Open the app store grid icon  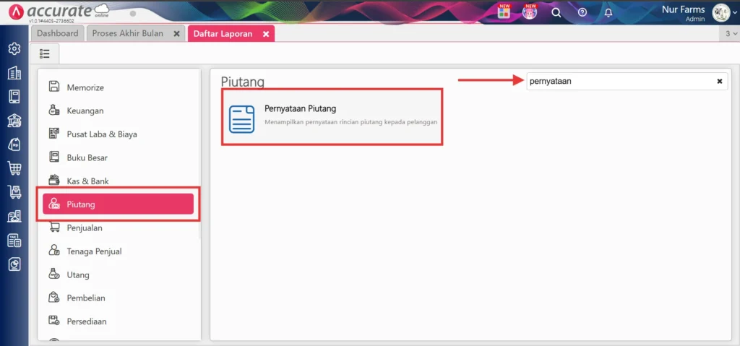[x=504, y=12]
